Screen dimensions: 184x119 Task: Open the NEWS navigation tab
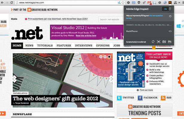click(29, 46)
